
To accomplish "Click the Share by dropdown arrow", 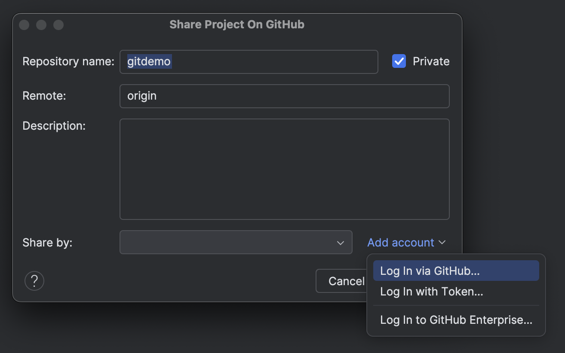I will click(x=340, y=242).
